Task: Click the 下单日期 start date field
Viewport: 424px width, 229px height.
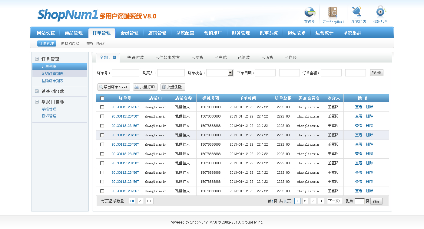Action: click(x=265, y=73)
